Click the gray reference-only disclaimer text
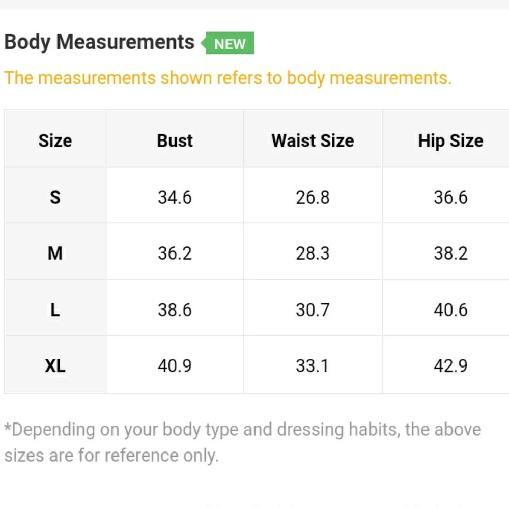509x508 pixels. (x=242, y=442)
